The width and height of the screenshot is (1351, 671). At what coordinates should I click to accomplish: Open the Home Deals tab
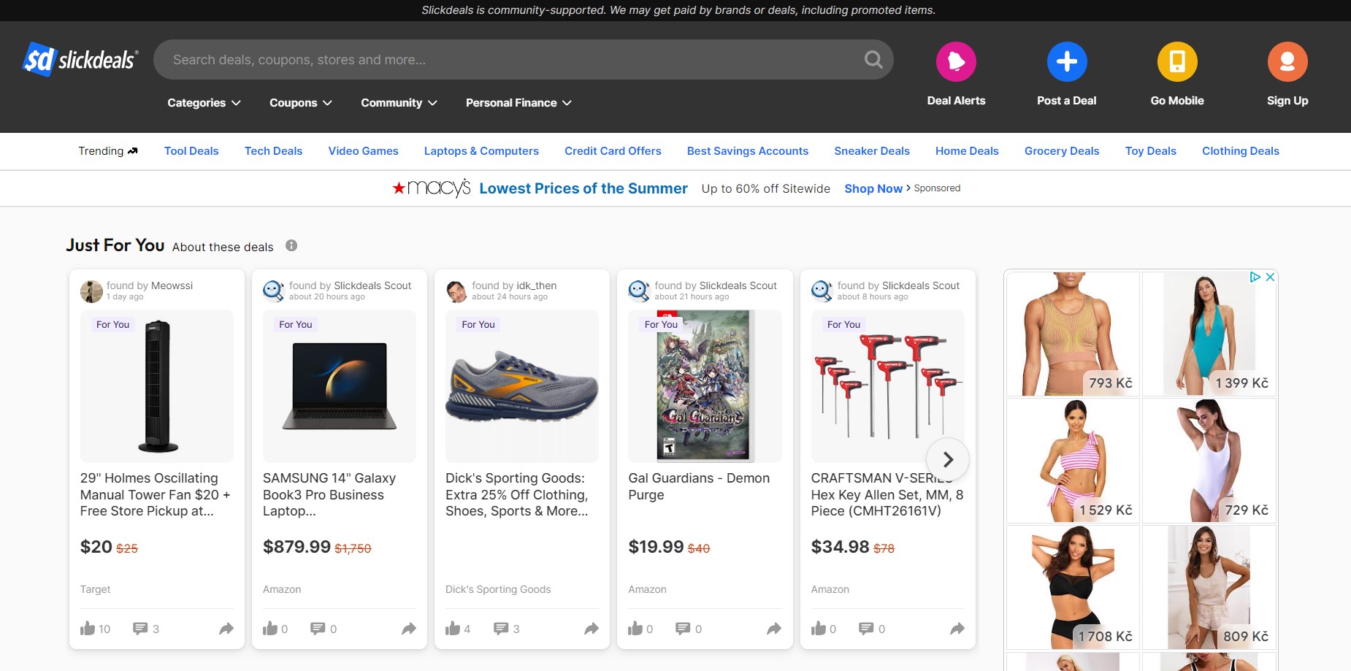click(967, 151)
